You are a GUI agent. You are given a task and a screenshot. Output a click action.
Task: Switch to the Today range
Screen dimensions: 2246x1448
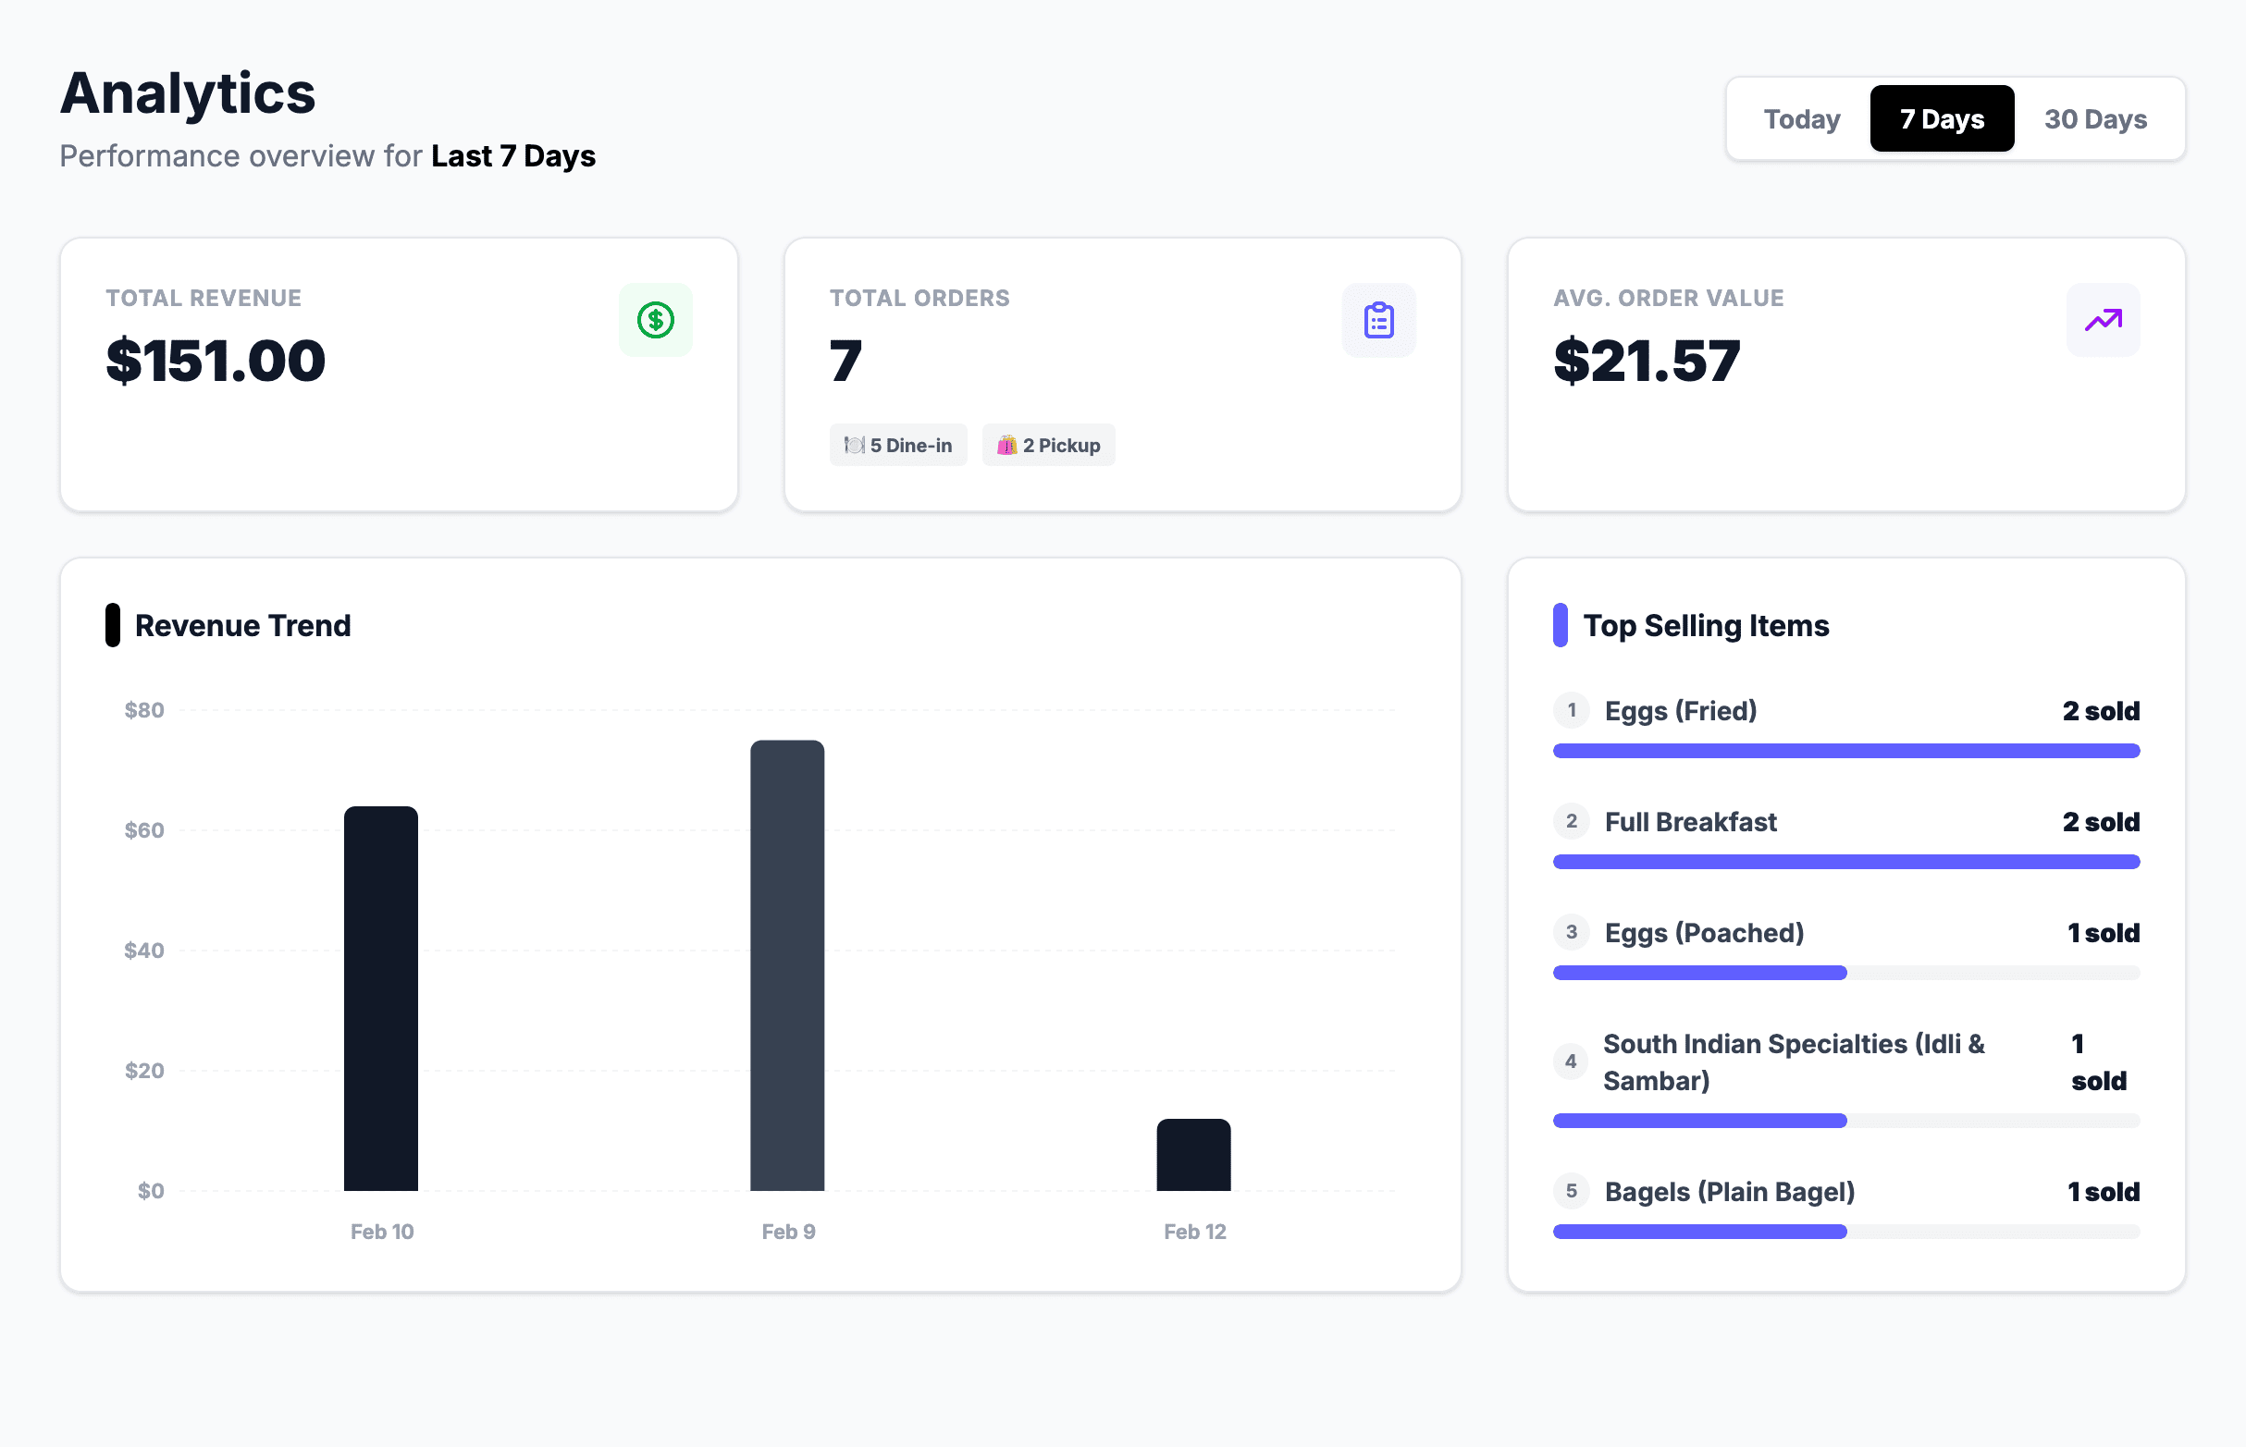pos(1801,119)
